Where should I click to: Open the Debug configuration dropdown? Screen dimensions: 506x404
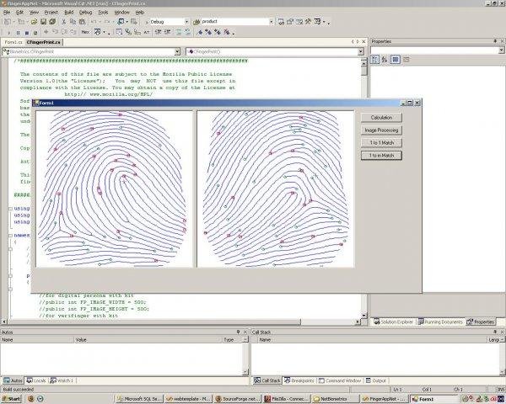pyautogui.click(x=186, y=22)
